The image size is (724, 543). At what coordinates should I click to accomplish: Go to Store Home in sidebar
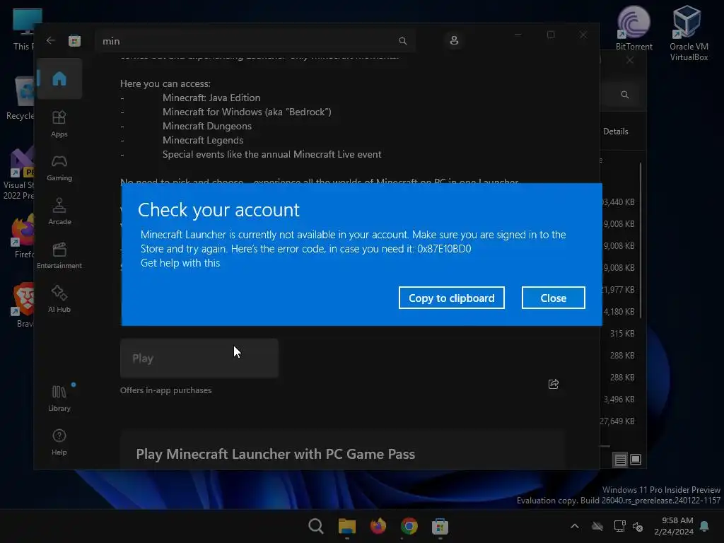pos(59,79)
